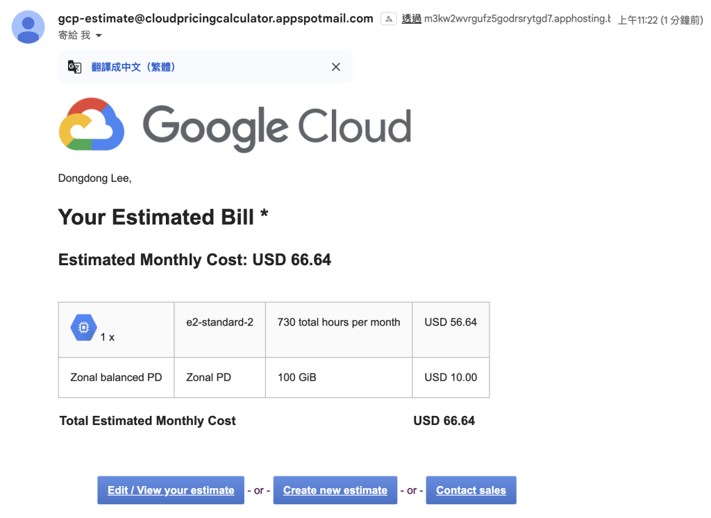Click the Estimated Monthly Cost heading

(x=194, y=260)
